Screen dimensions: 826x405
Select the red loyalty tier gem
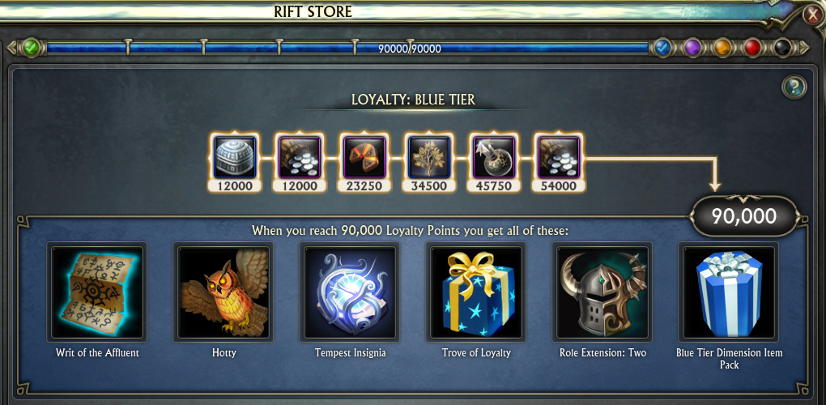coord(752,49)
